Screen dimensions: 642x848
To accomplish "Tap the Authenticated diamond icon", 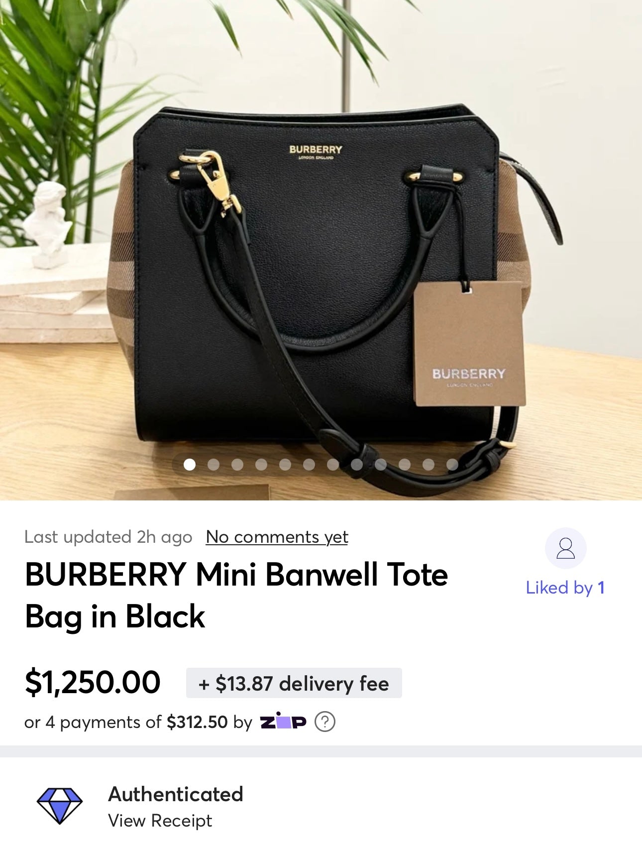I will coord(60,806).
